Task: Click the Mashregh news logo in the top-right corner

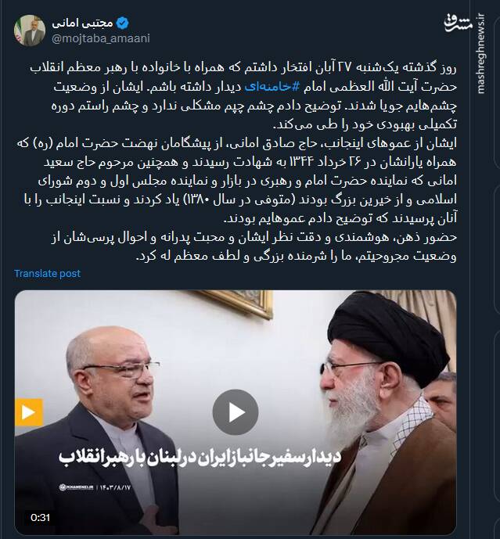Action: [x=458, y=24]
